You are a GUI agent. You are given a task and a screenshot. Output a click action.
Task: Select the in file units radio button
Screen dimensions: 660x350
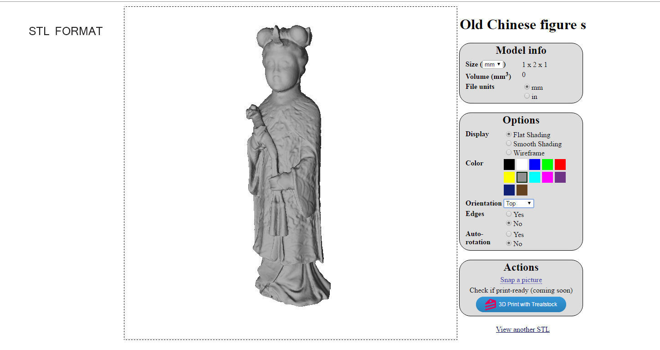click(527, 96)
